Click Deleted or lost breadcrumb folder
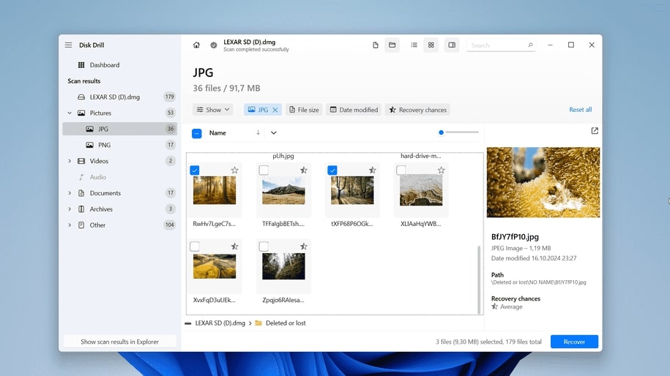670x376 pixels. [x=286, y=323]
